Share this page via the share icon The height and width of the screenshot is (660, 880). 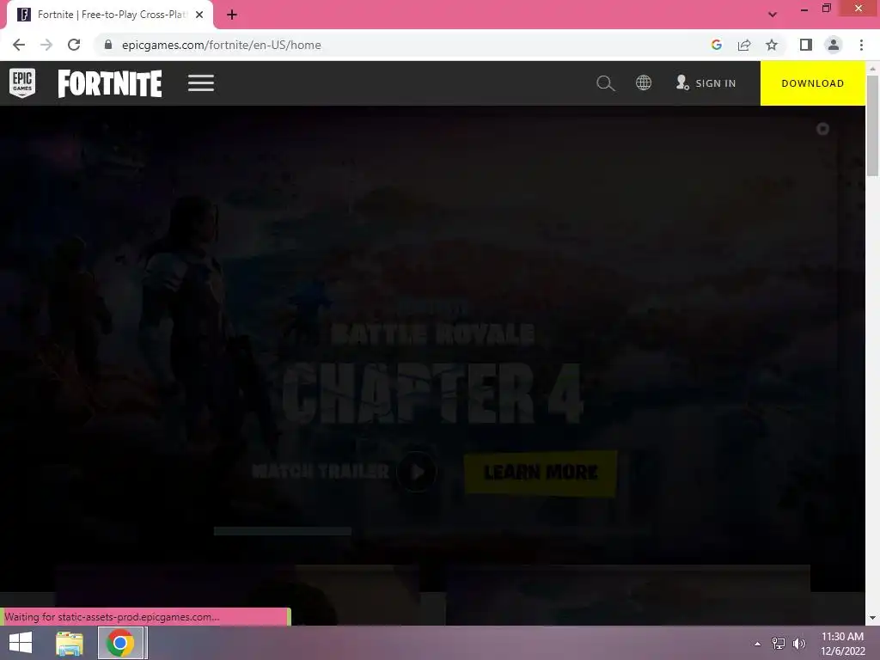click(x=744, y=45)
